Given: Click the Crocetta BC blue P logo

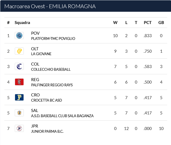Looking at the screenshot, I should tap(19, 97).
